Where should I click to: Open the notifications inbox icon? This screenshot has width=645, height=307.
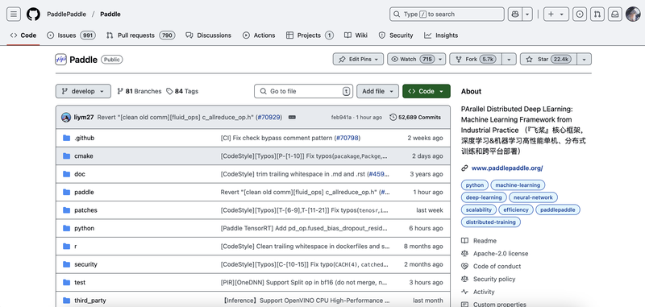[x=614, y=15]
